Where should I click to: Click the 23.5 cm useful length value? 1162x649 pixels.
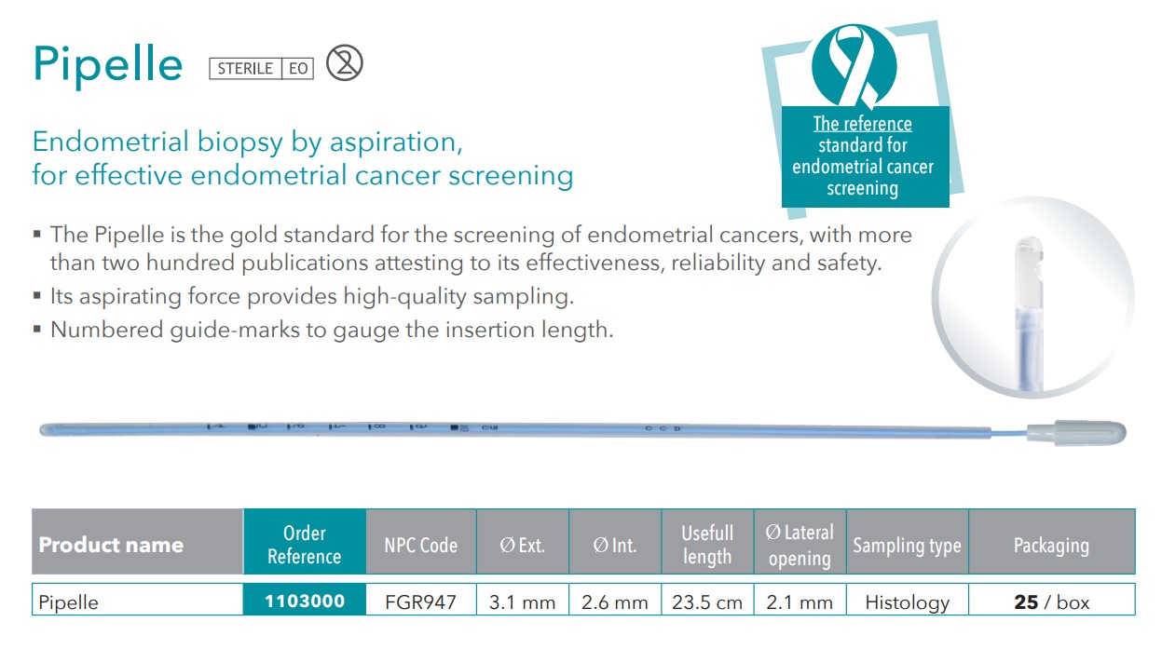tap(707, 602)
